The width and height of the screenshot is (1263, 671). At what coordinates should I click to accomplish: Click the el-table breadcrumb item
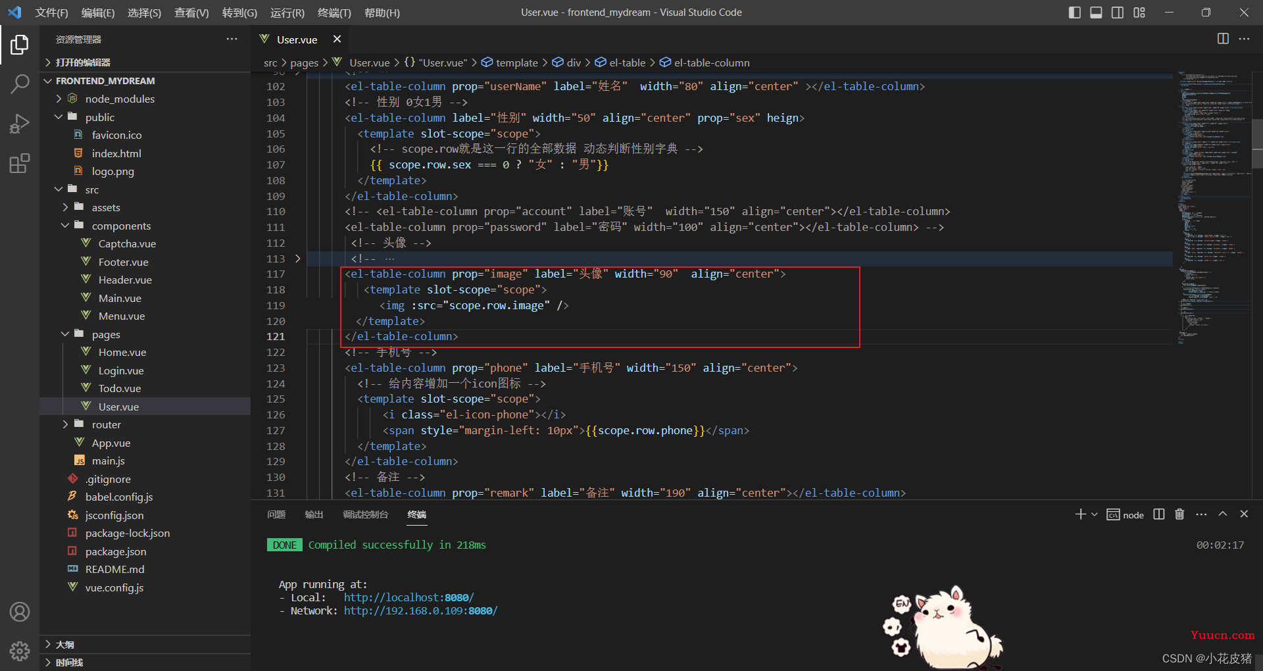click(x=620, y=62)
